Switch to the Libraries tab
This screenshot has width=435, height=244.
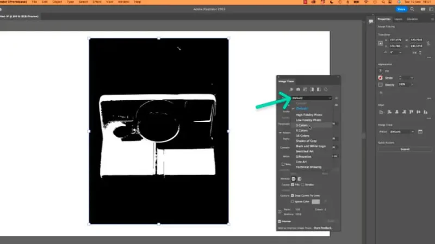(x=412, y=19)
